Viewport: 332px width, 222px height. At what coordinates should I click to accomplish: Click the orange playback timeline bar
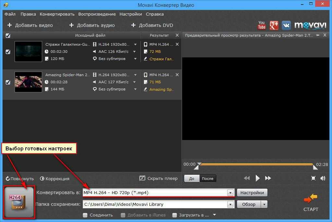pyautogui.click(x=256, y=164)
